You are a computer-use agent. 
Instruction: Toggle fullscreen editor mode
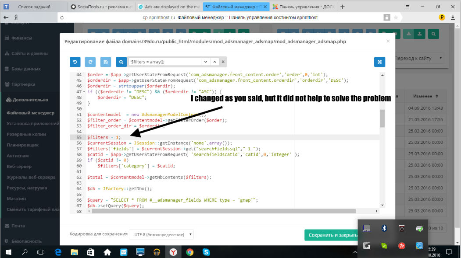(379, 62)
